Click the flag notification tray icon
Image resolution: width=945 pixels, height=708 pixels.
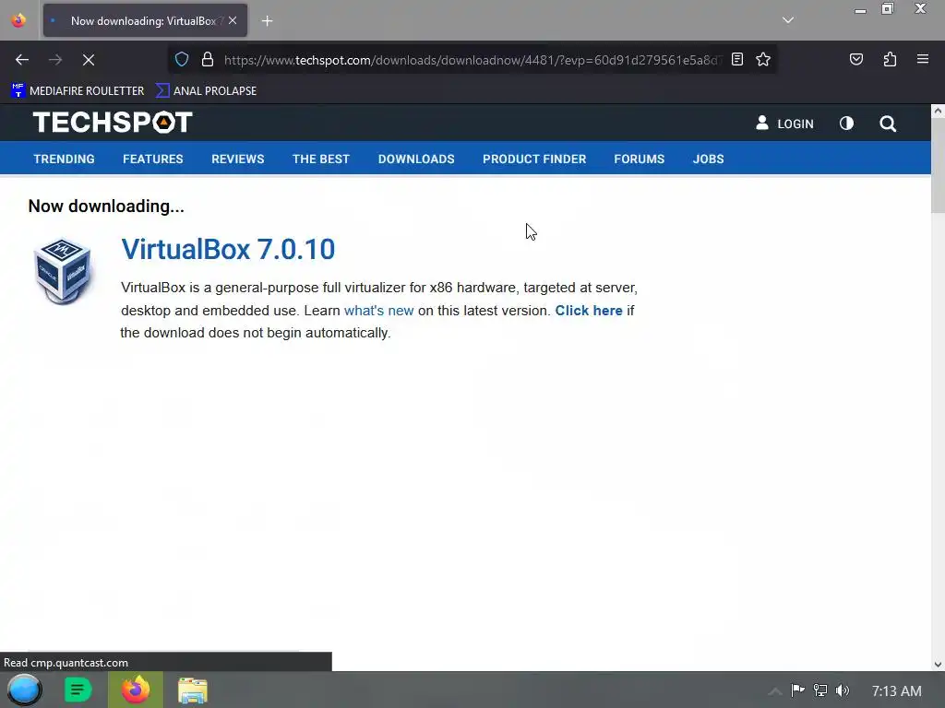pyautogui.click(x=797, y=690)
